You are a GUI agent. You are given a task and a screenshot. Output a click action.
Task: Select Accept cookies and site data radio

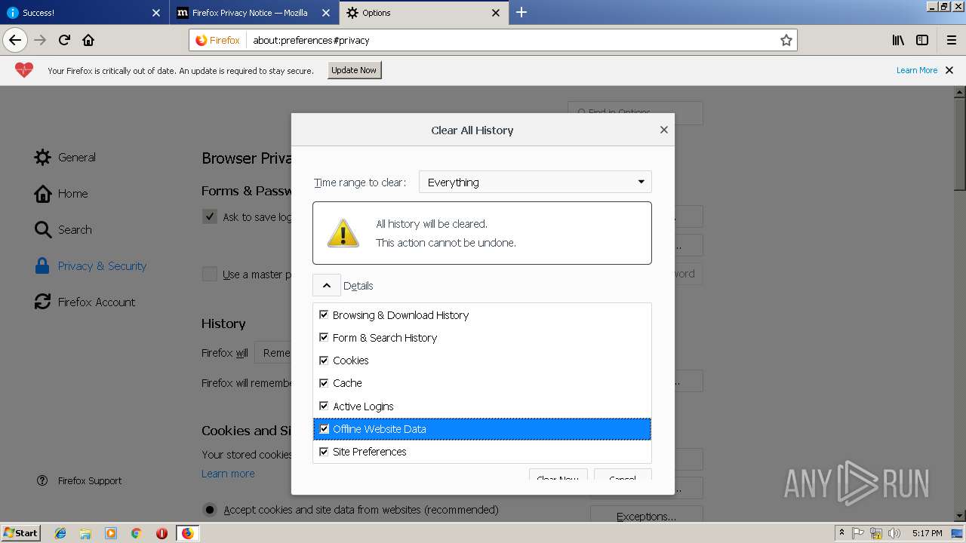pos(210,510)
